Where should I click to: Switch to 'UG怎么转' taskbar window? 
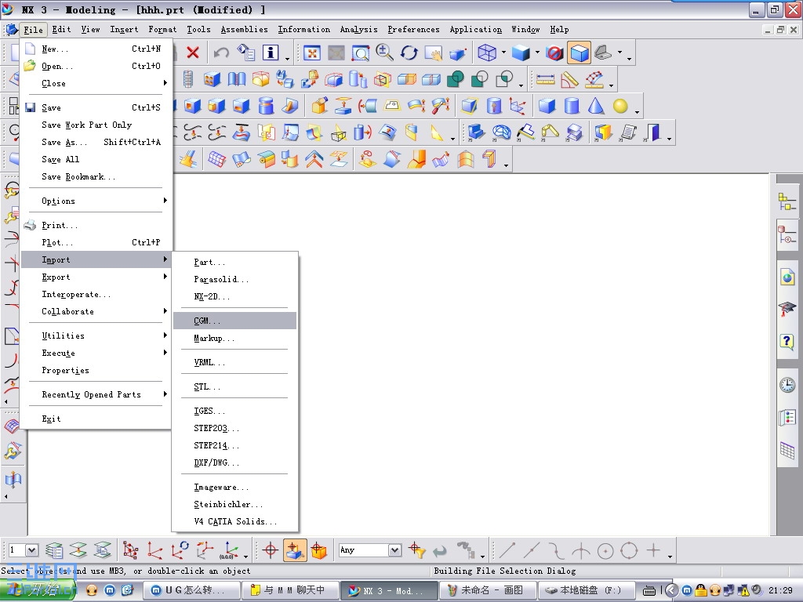[x=191, y=590]
